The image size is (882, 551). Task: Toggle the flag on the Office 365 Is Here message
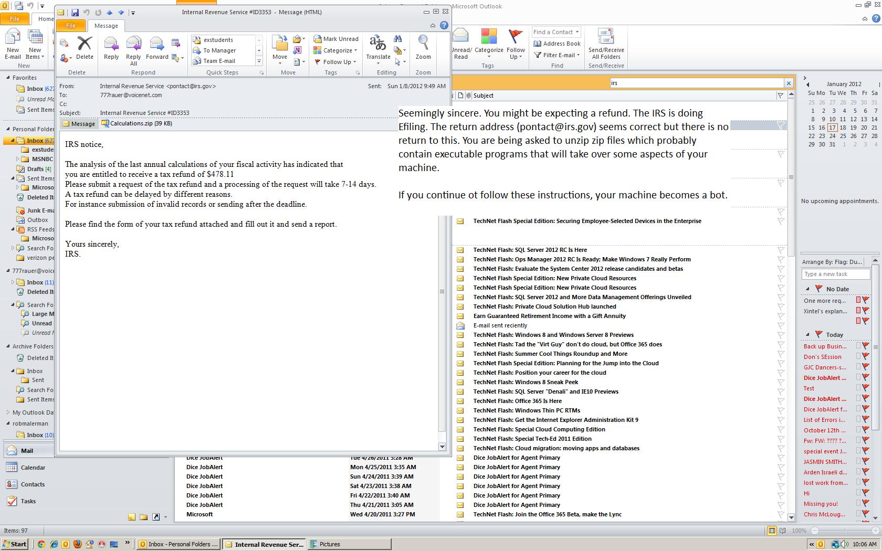[x=781, y=401]
